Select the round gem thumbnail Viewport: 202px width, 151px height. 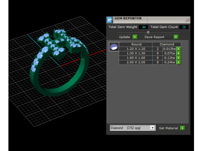coord(114,47)
